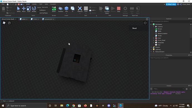The width and height of the screenshot is (192, 108).
Task: Open the Part dropdown arrow
Action: coord(67,13)
